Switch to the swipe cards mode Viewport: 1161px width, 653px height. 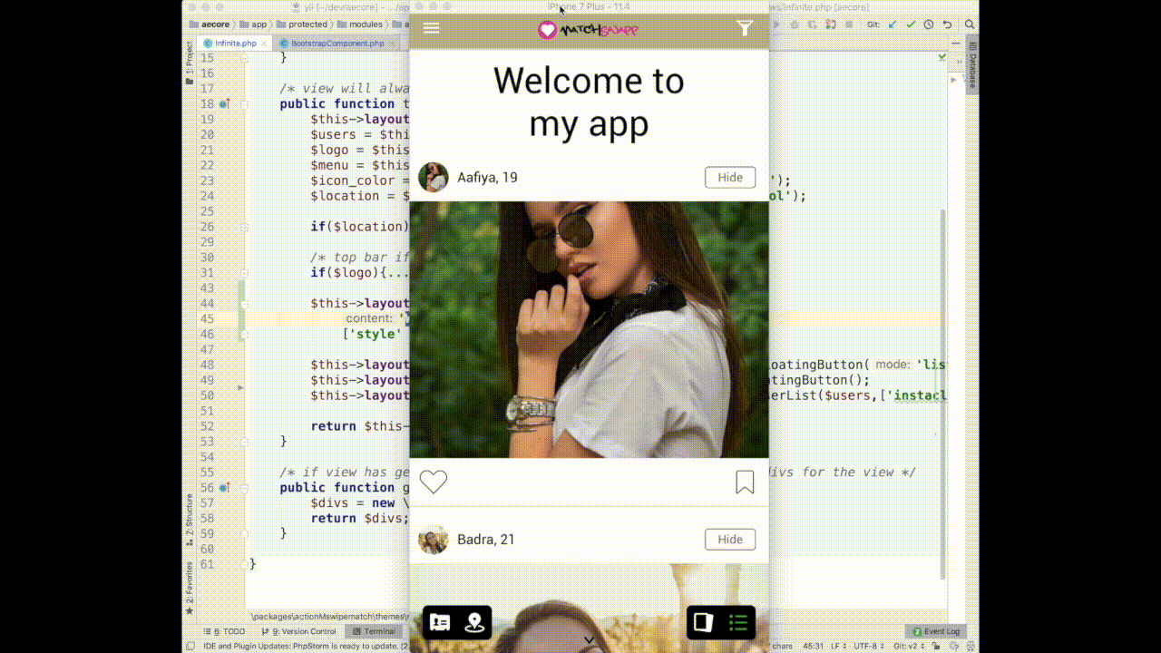pos(703,622)
